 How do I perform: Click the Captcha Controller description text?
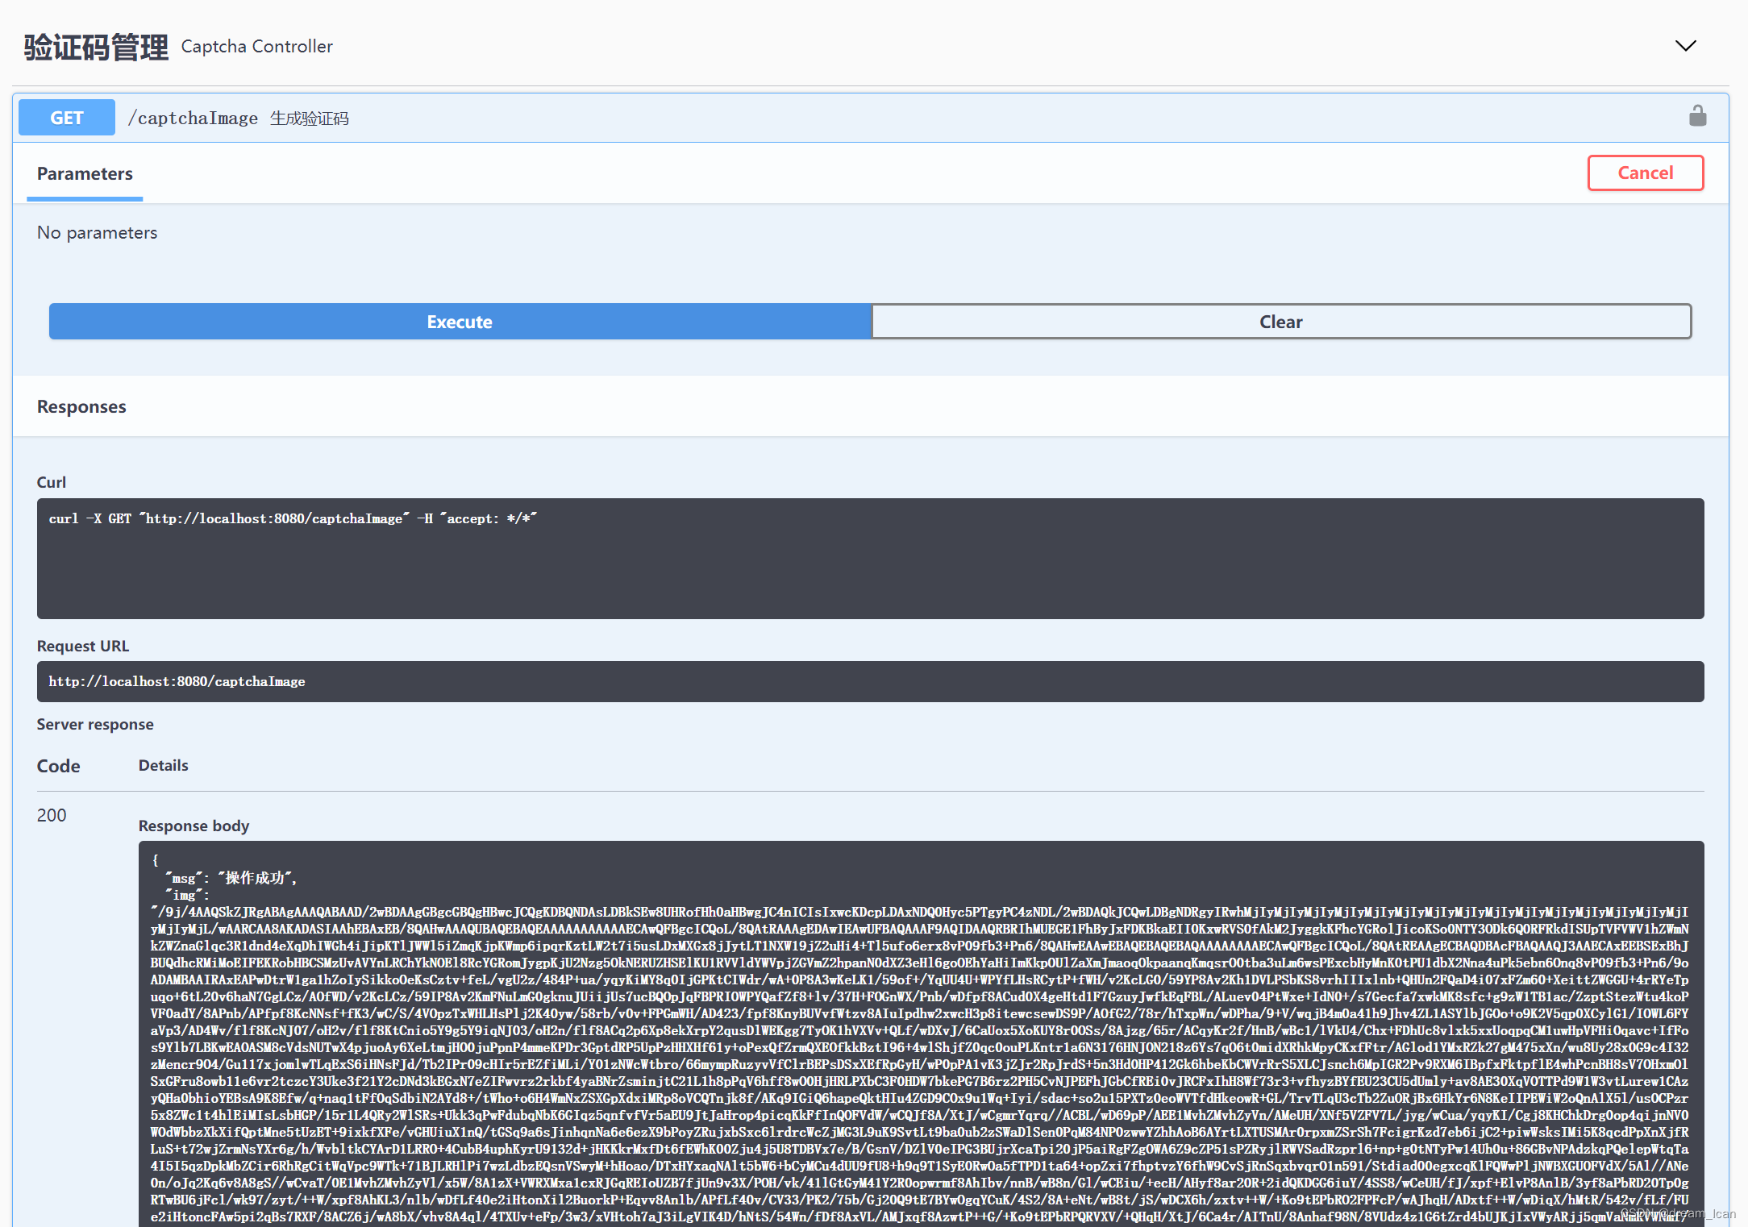pos(256,47)
